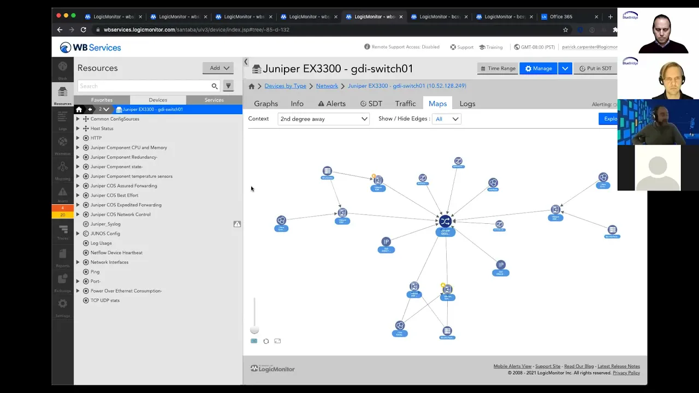Screen dimensions: 699x393
Task: Collapse the resource tree panel arrow
Action: point(246,62)
